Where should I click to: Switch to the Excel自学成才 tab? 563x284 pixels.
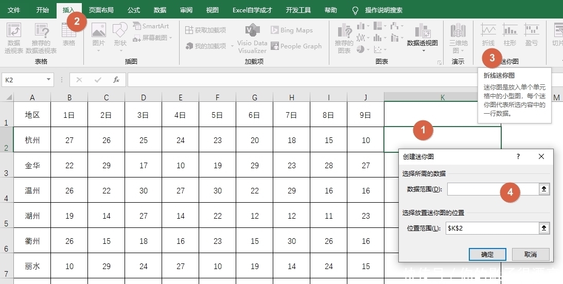(x=252, y=10)
